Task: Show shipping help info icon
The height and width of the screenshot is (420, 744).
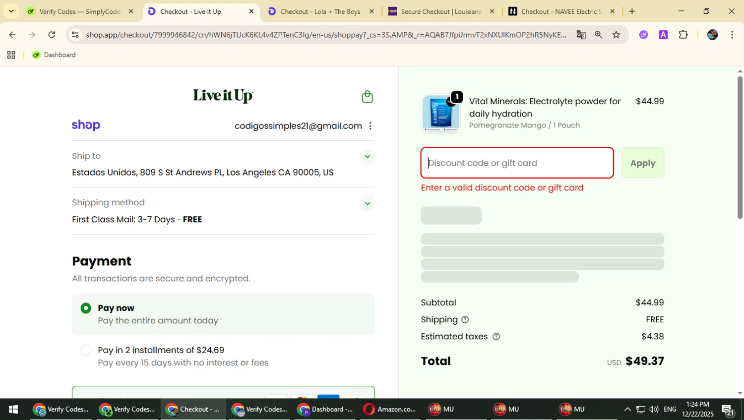Action: (x=465, y=320)
